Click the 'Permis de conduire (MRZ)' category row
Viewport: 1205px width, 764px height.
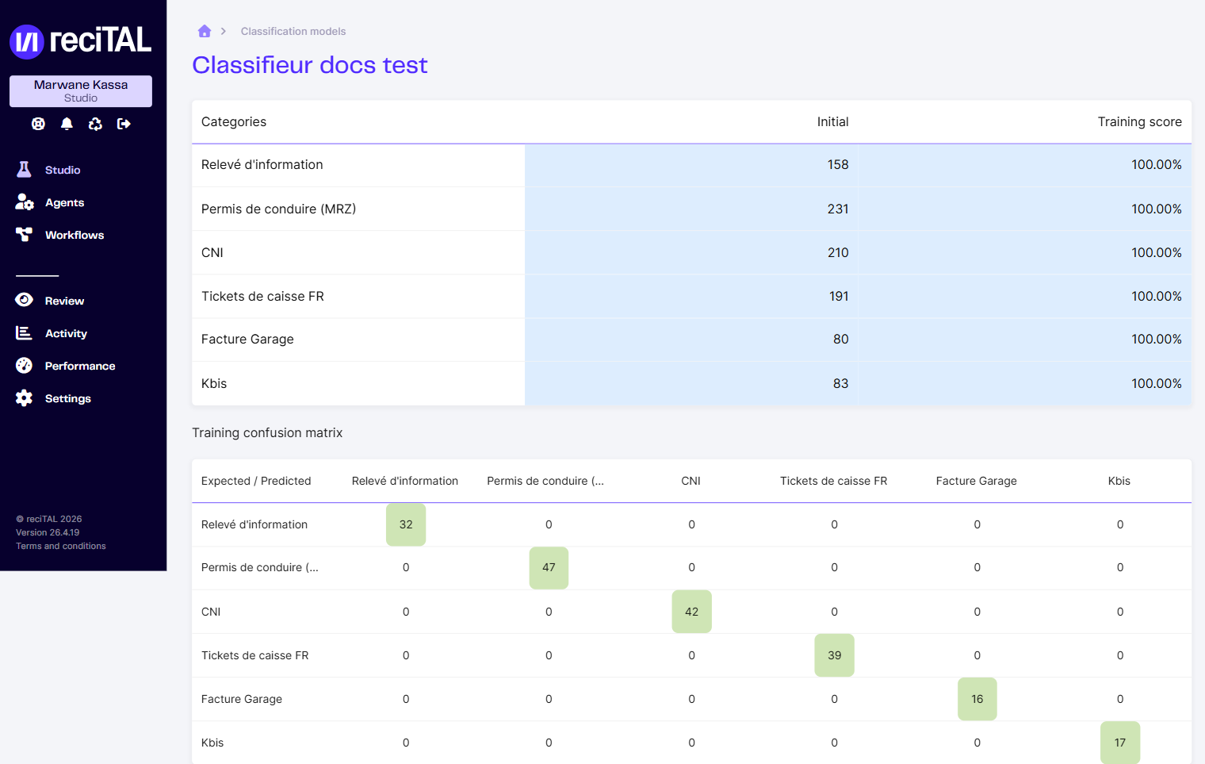(691, 209)
